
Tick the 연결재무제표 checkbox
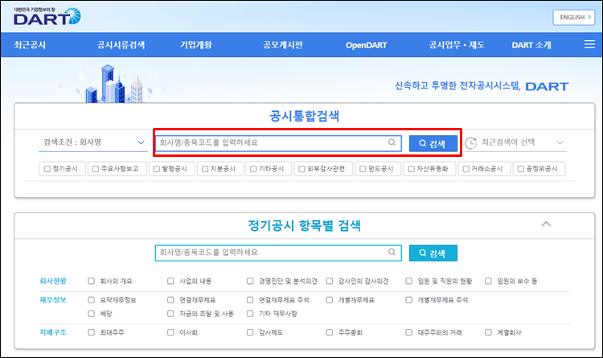[170, 300]
